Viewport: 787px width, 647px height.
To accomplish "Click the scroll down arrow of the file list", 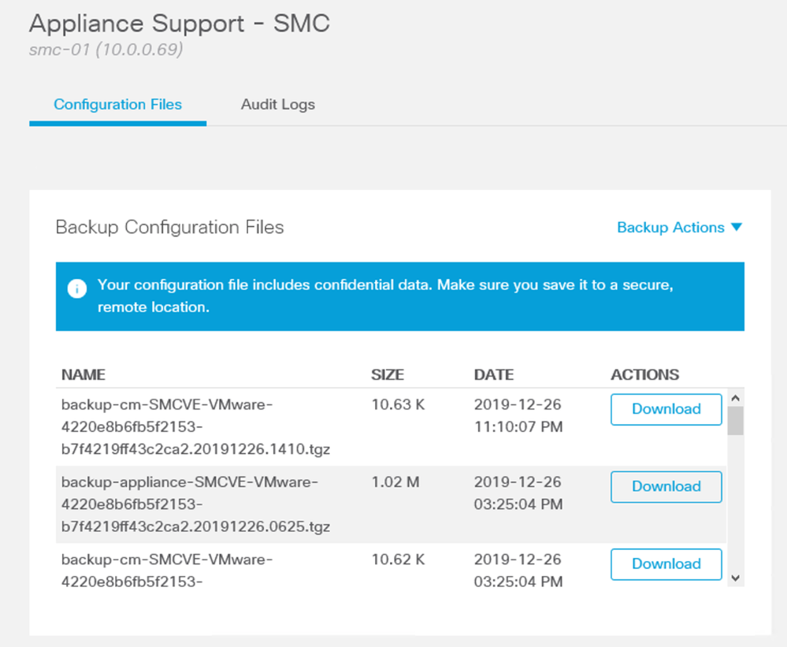I will point(735,578).
